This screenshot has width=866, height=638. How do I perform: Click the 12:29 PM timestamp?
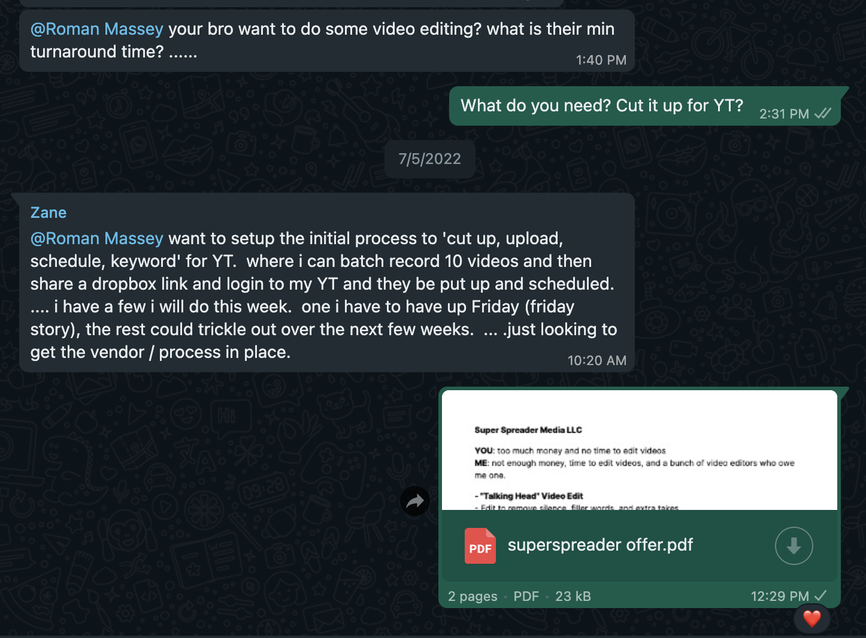(x=780, y=596)
